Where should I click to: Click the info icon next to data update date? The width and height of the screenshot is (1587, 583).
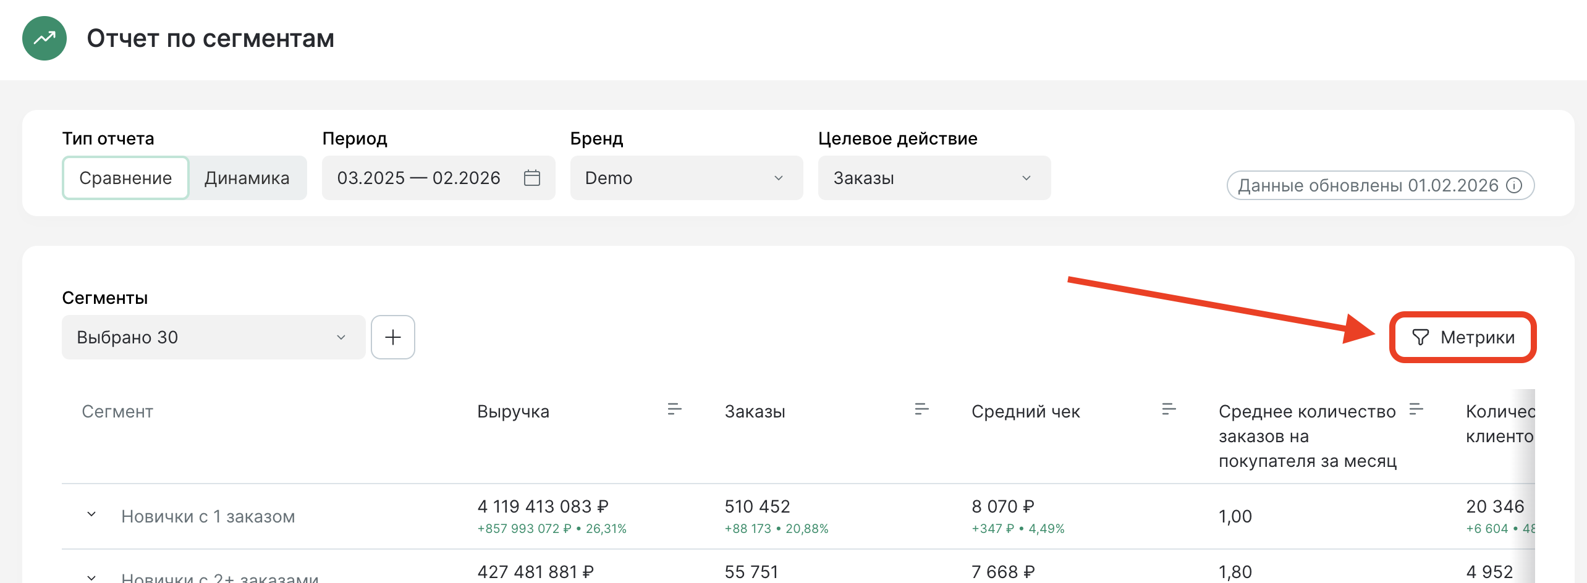(1514, 185)
